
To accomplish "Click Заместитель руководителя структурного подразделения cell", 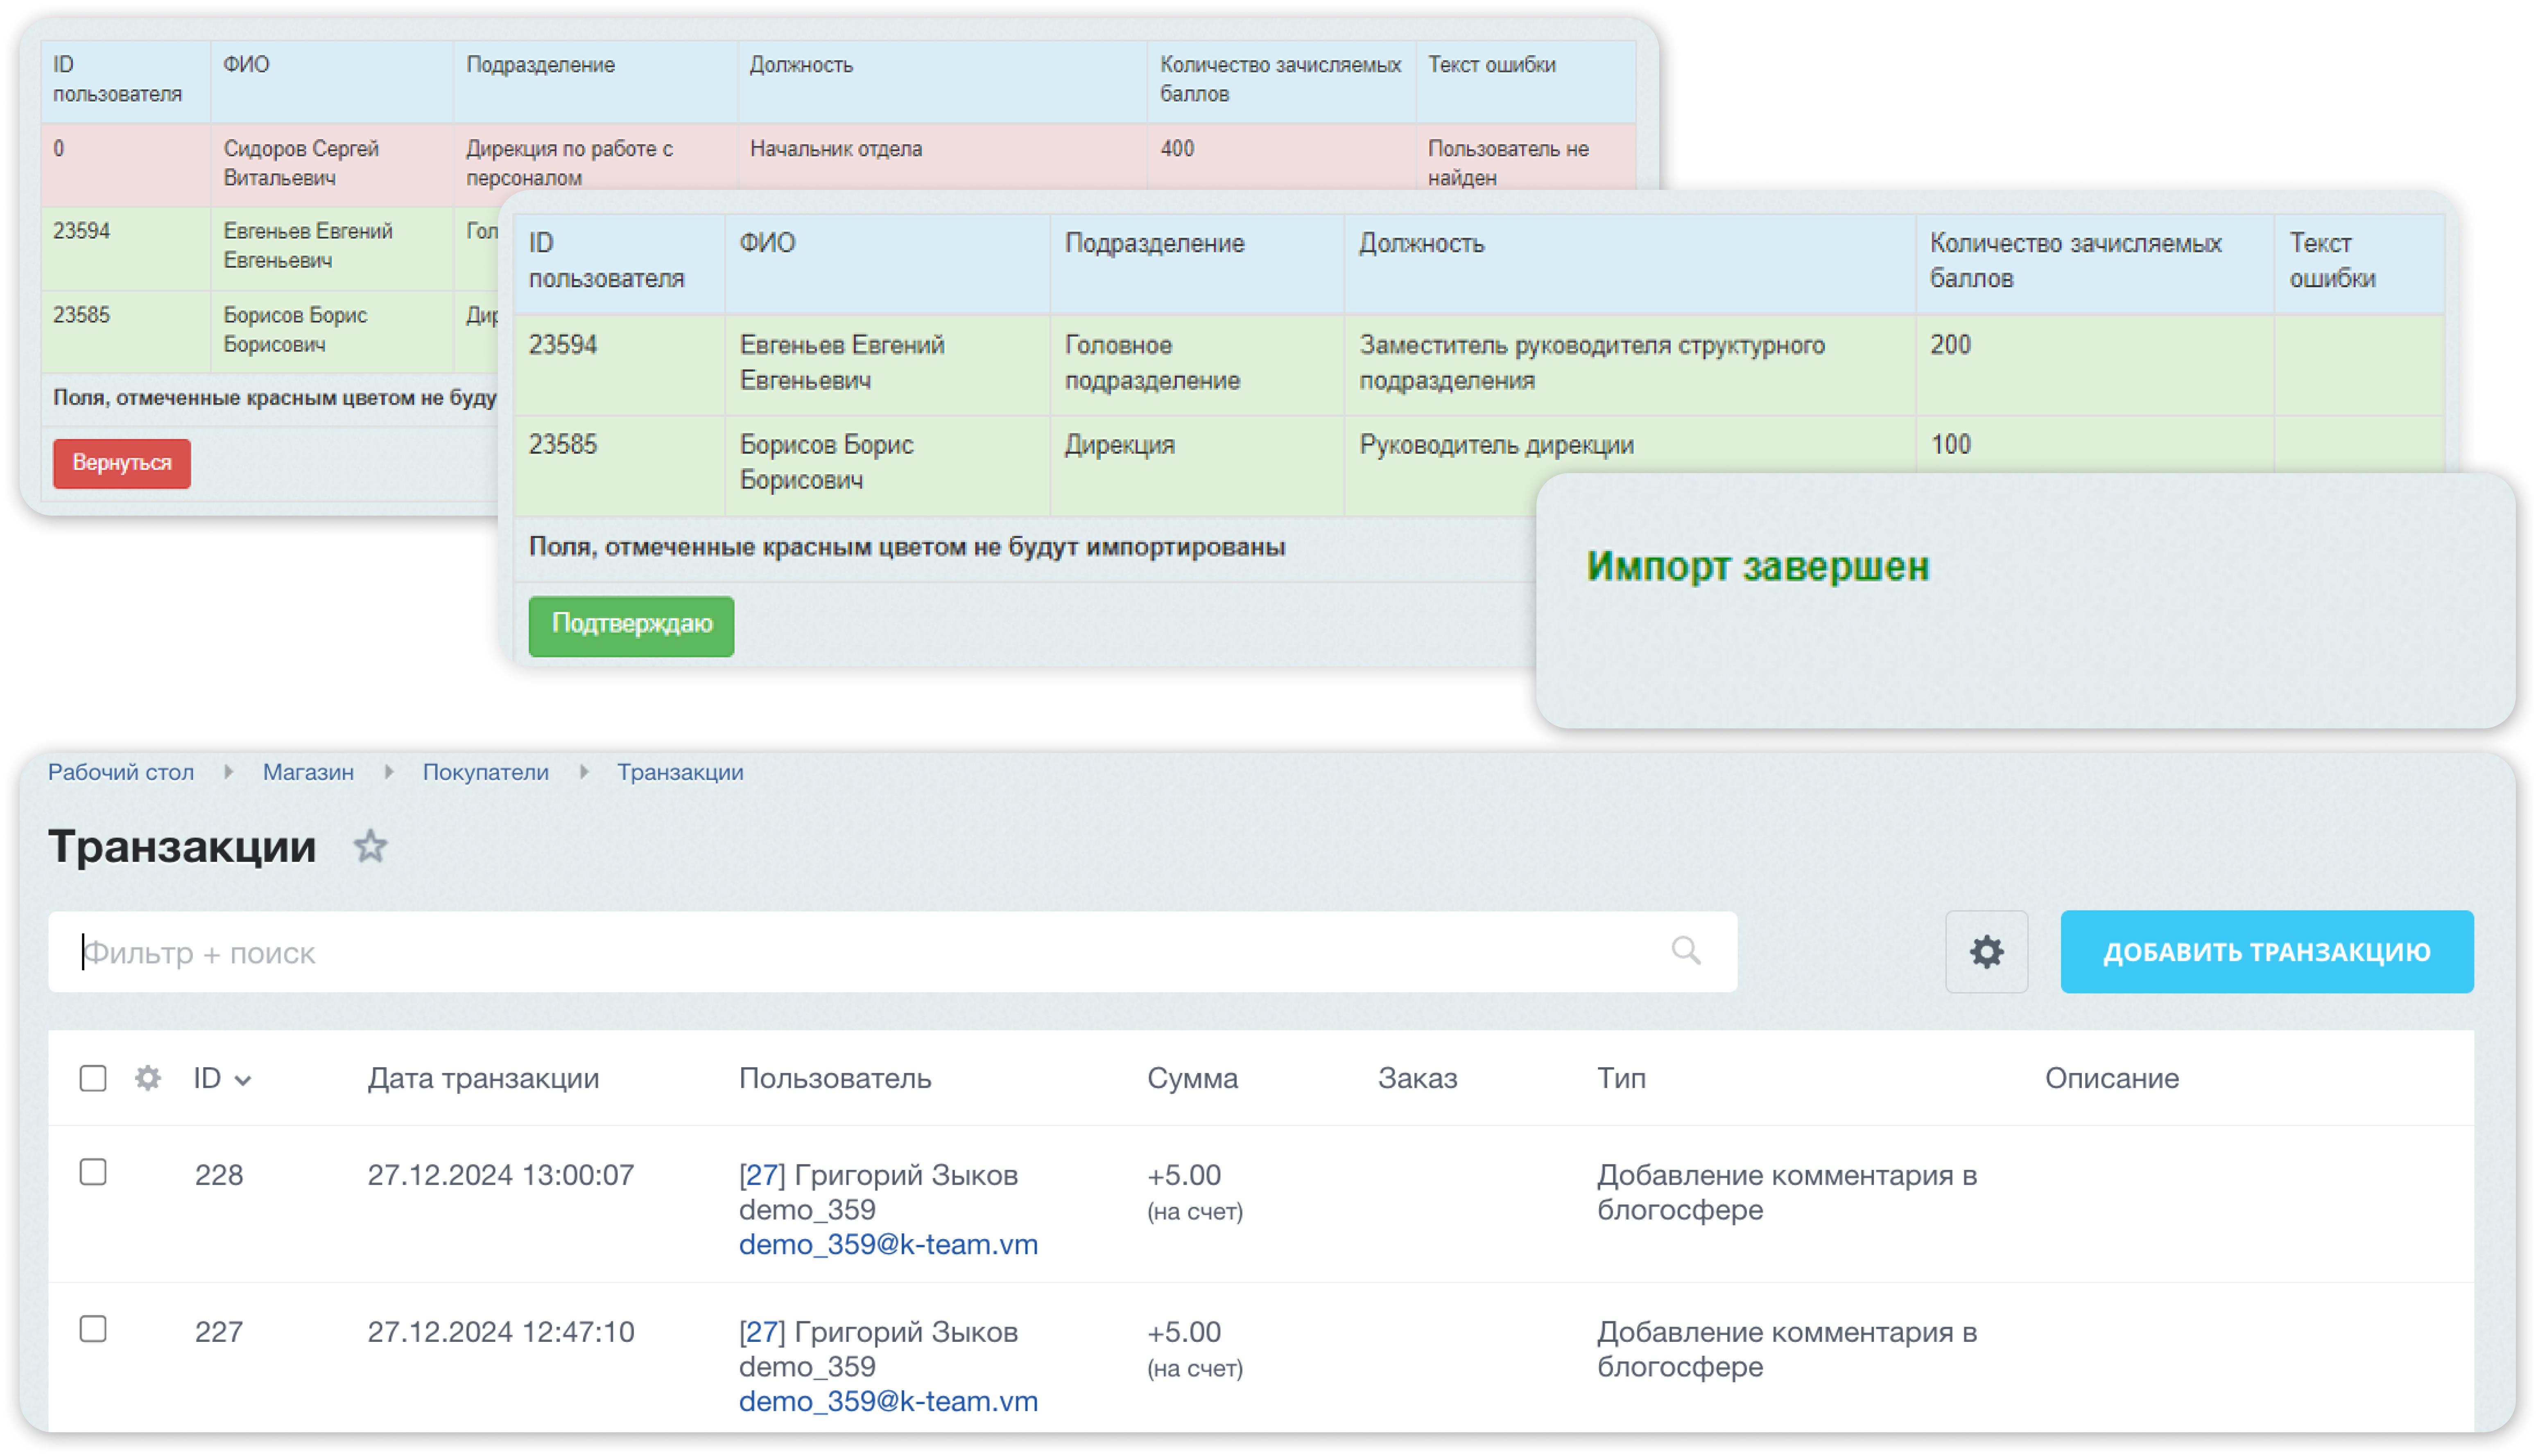I will click(1592, 363).
